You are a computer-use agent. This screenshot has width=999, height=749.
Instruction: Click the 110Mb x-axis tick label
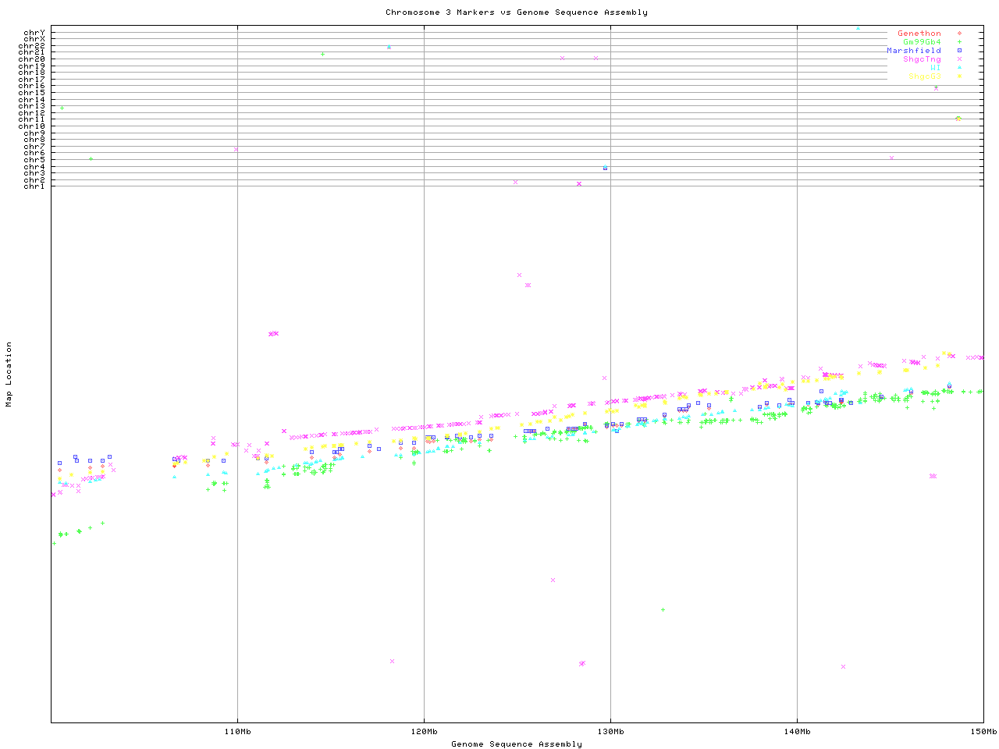click(x=237, y=732)
